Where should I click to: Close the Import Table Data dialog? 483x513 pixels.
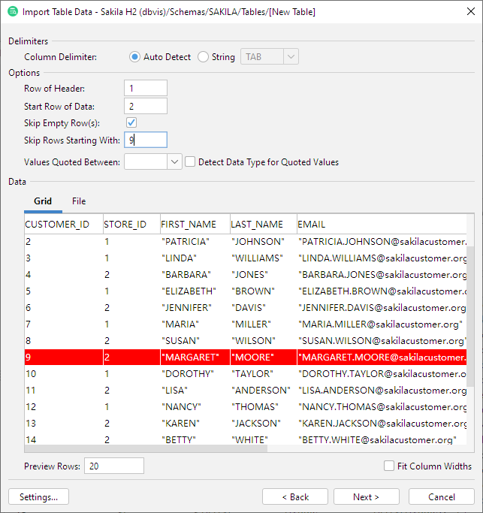465,12
